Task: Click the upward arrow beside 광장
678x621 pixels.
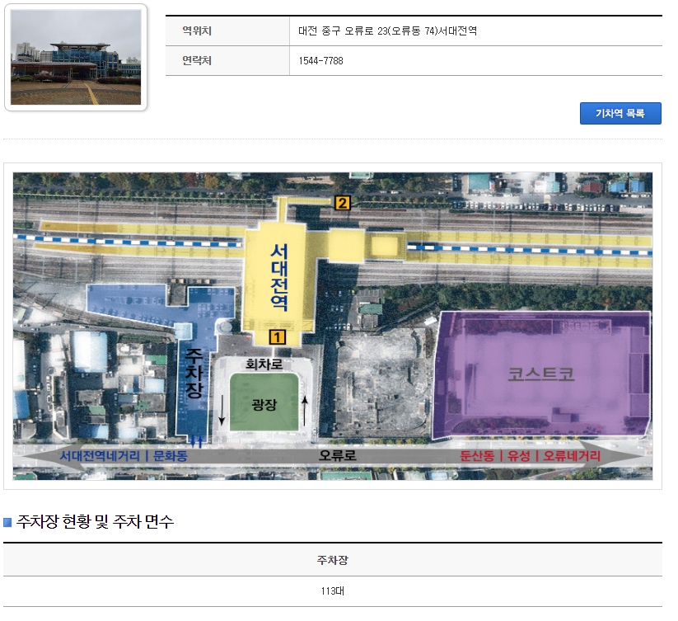Action: click(x=305, y=411)
